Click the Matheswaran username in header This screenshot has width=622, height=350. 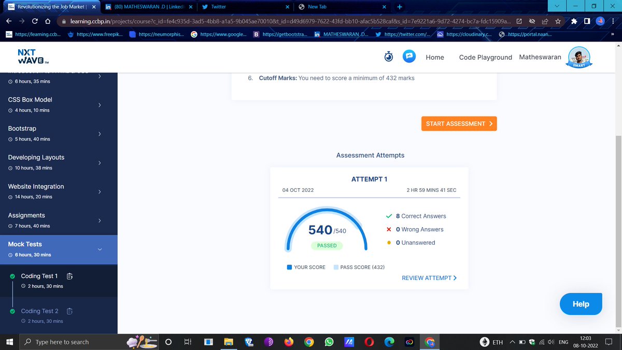pyautogui.click(x=540, y=57)
